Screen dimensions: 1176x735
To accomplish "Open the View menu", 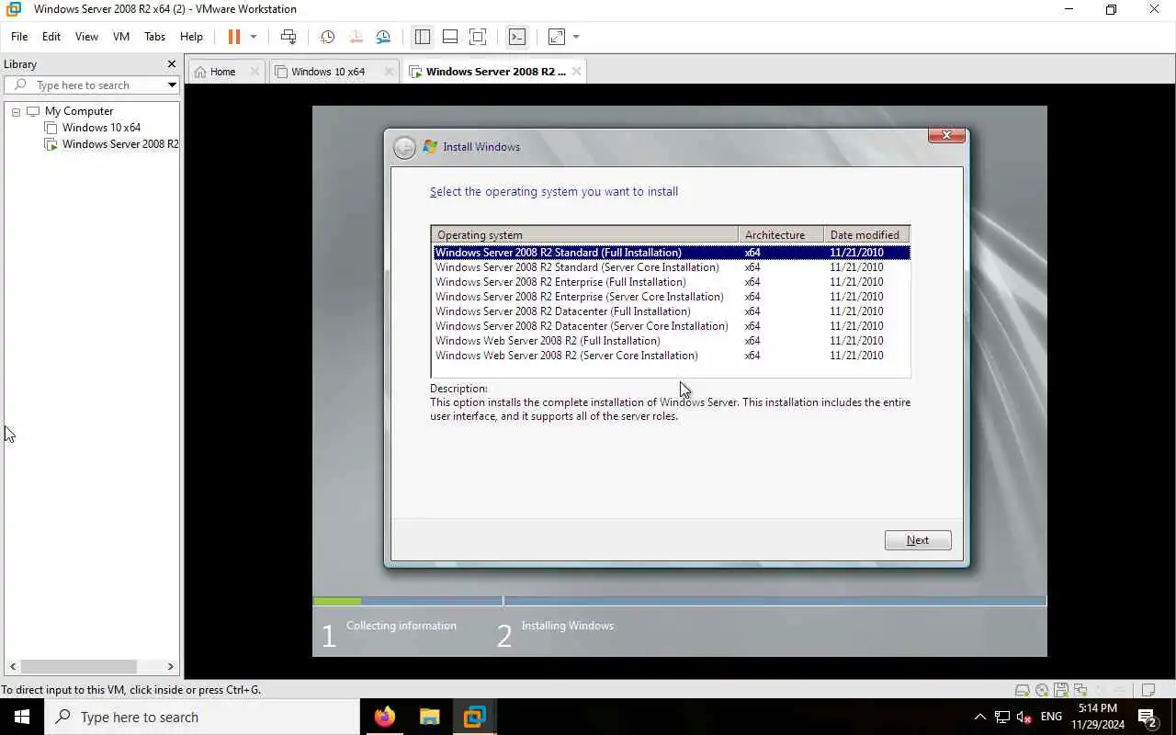I will pos(86,37).
